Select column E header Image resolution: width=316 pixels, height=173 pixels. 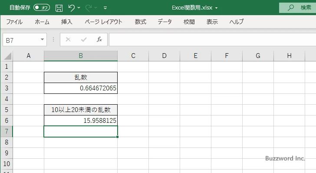tap(195, 56)
